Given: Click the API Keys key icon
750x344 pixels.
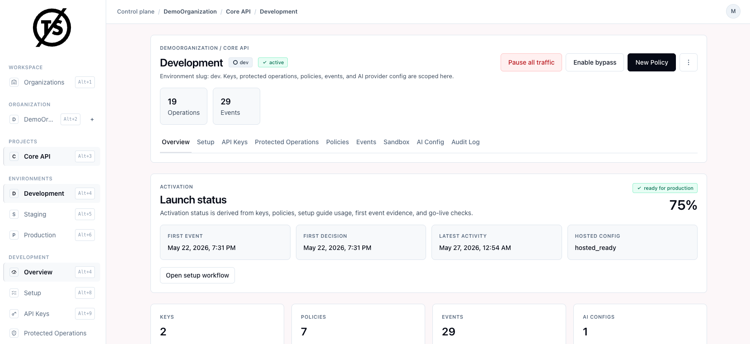Looking at the screenshot, I should pos(14,314).
